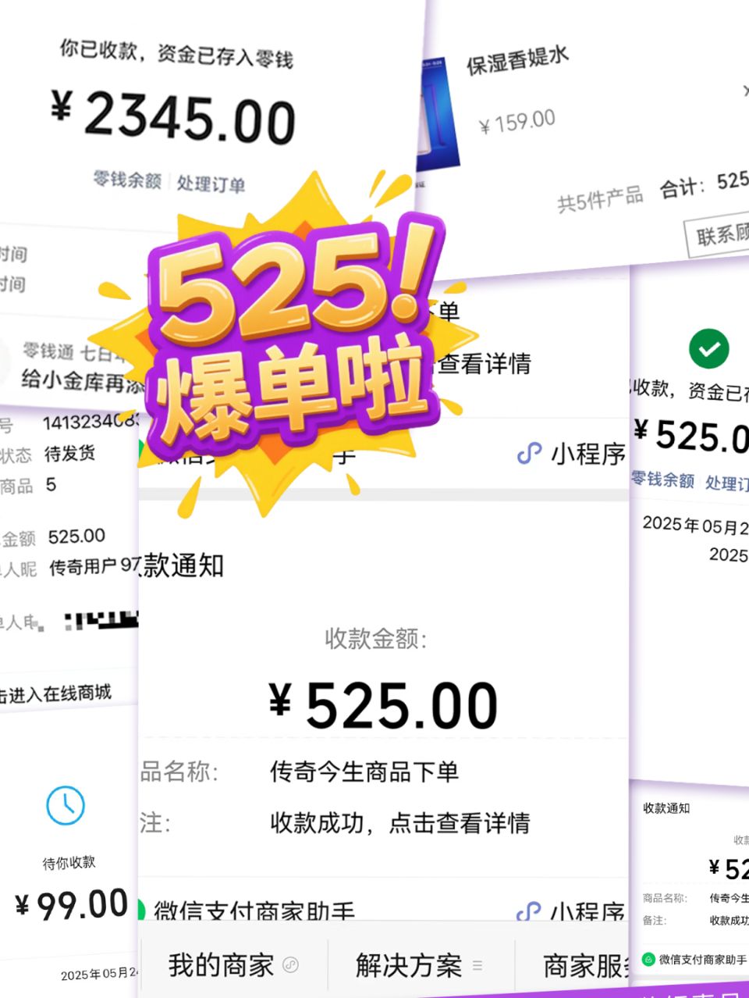Image resolution: width=749 pixels, height=998 pixels.
Task: Tap the list icon beside 解决方案
Action: 477,965
